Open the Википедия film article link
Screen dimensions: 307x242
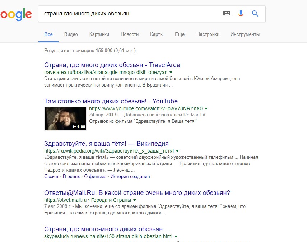coord(106,144)
